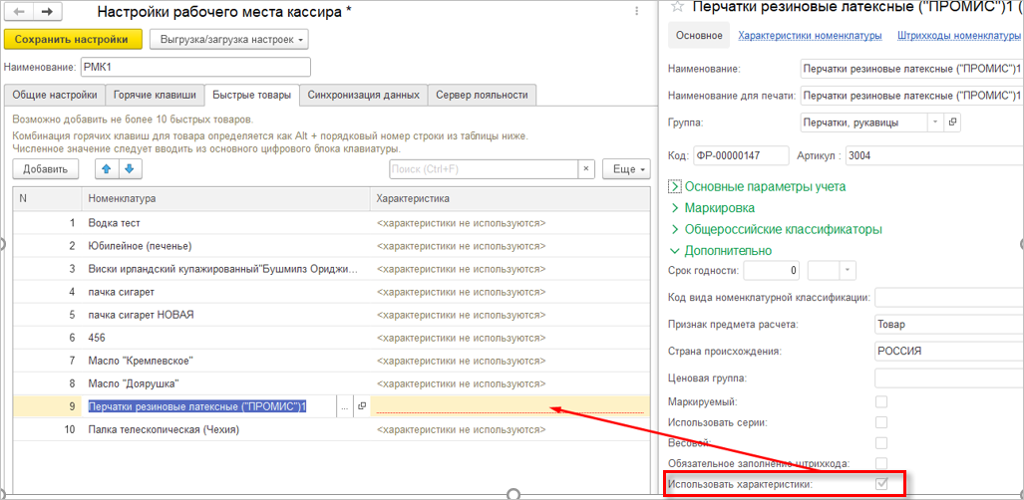Image resolution: width=1024 pixels, height=500 pixels.
Task: Open the item form icon in row 9
Action: pos(362,406)
